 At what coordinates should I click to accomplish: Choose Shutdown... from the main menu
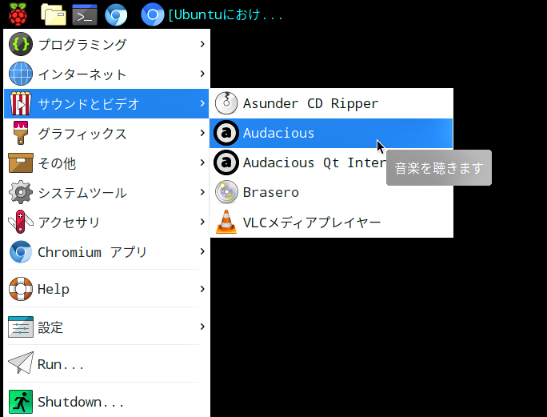[106, 402]
